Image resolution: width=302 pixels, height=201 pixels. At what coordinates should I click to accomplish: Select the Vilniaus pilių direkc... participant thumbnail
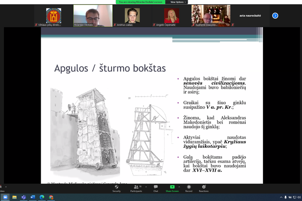[x=54, y=15]
